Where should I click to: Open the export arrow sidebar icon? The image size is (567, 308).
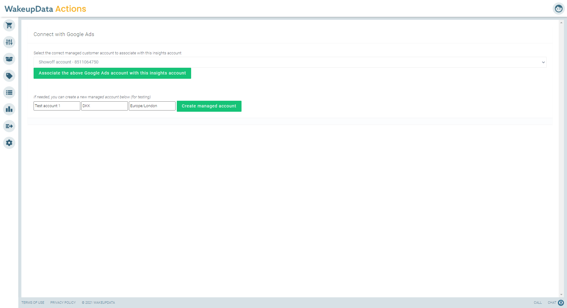[9, 126]
